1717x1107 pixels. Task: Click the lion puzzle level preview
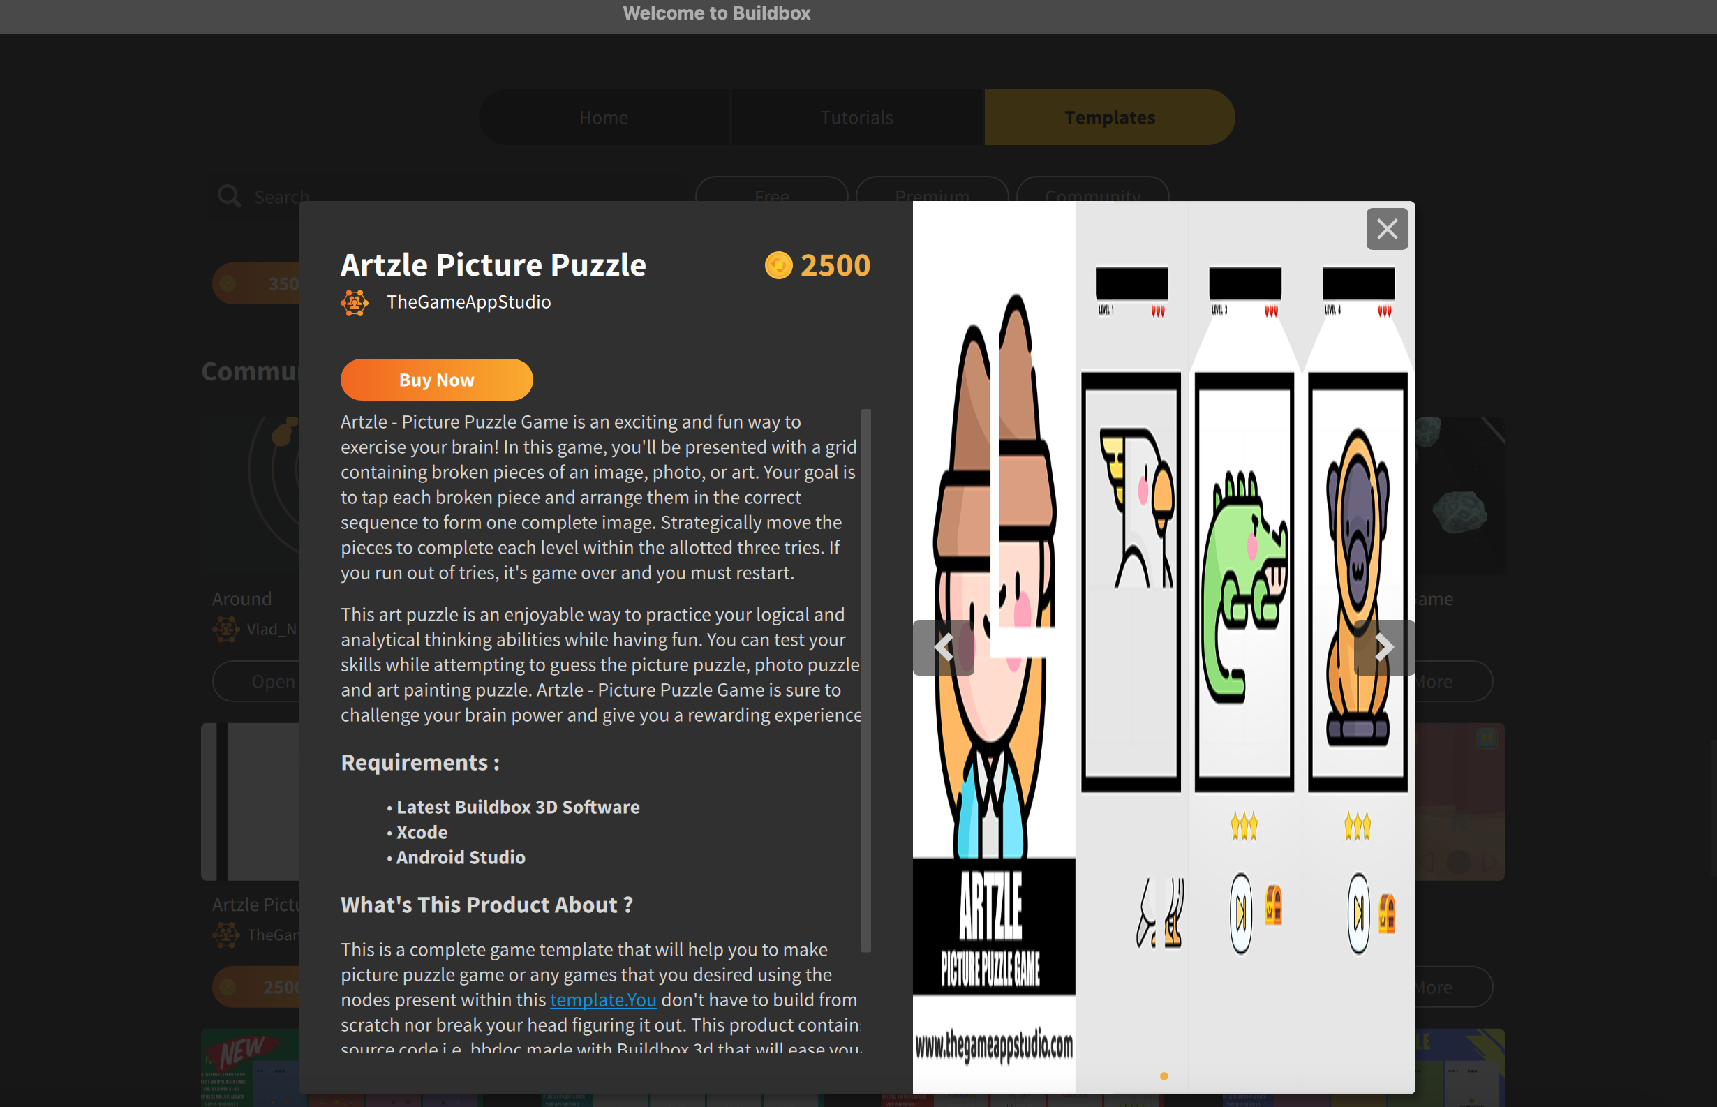[1358, 582]
